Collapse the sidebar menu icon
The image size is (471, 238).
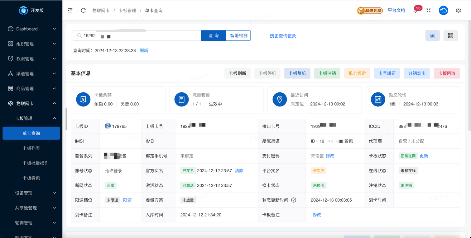(x=70, y=11)
